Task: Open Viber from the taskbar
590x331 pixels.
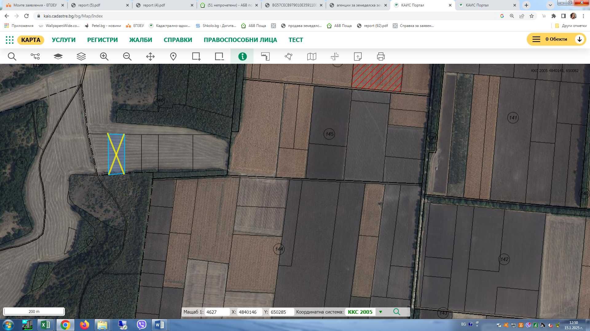Action: coord(141,325)
